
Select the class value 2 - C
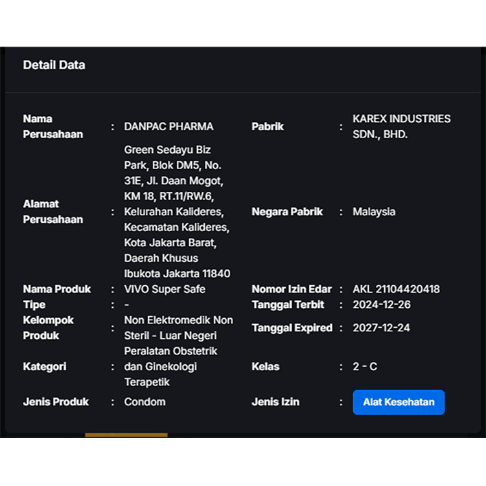tap(365, 367)
